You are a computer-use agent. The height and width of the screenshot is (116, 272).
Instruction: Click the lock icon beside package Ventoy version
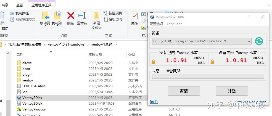click(153, 62)
